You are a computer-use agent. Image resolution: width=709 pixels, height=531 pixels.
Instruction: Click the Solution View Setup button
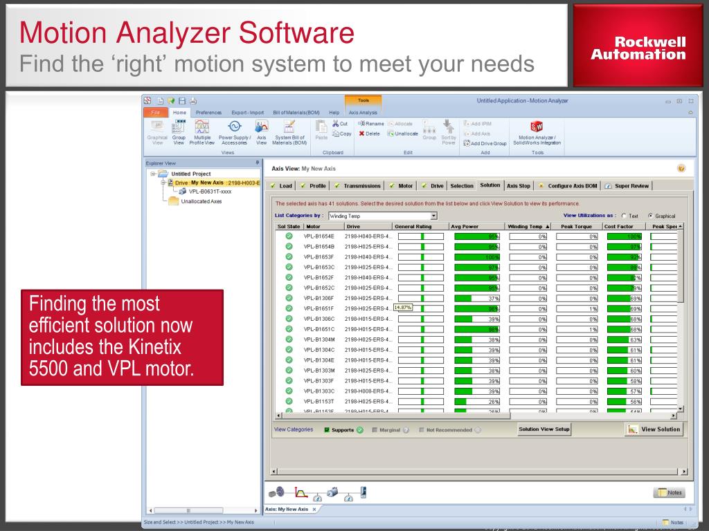(x=544, y=429)
